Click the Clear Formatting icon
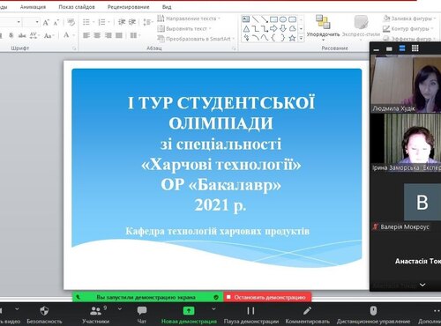441x326 pixels. click(x=71, y=22)
